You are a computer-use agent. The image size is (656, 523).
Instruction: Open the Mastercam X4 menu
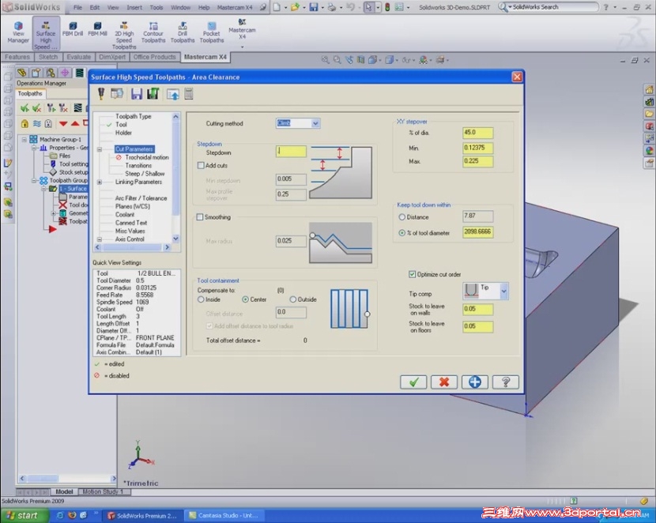click(235, 8)
